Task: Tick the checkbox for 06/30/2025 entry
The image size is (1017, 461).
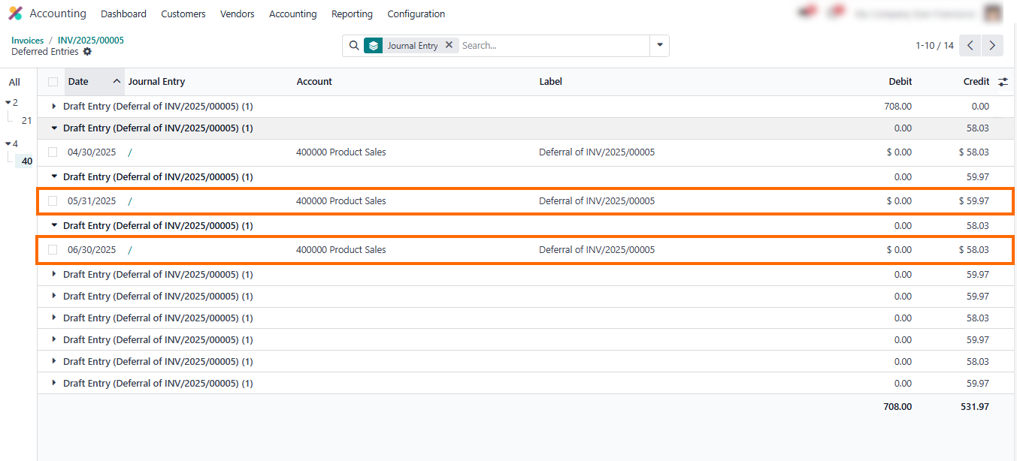Action: click(53, 250)
